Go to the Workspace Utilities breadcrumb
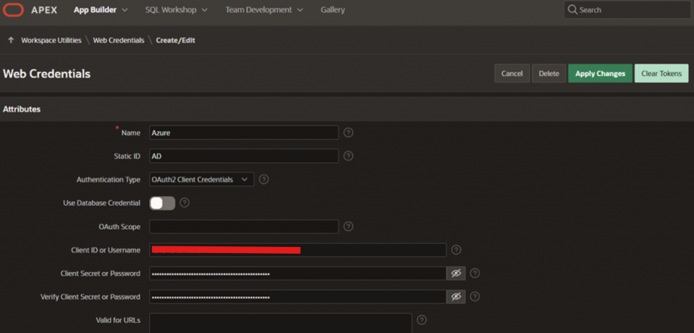 (x=52, y=40)
